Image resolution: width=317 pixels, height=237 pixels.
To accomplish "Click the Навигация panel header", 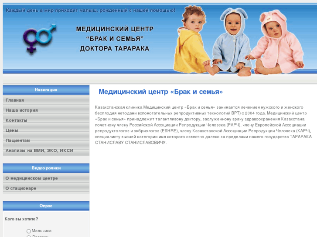I will click(46, 90).
